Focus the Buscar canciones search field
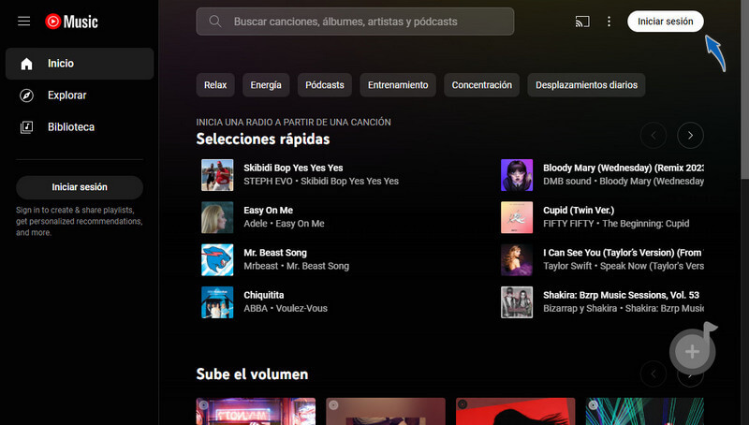The height and width of the screenshot is (425, 749). [x=355, y=22]
